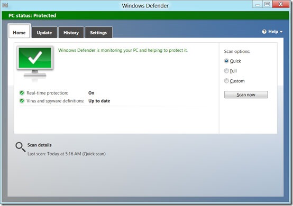Select the Custom scan radio button

point(226,81)
